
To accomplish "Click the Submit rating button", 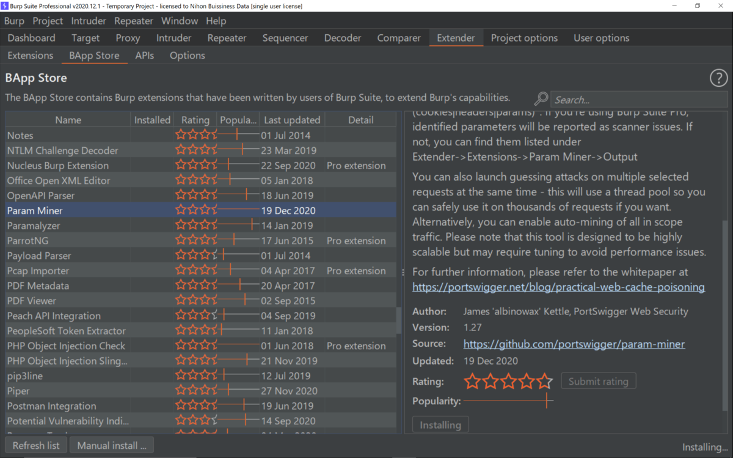I will [x=598, y=382].
